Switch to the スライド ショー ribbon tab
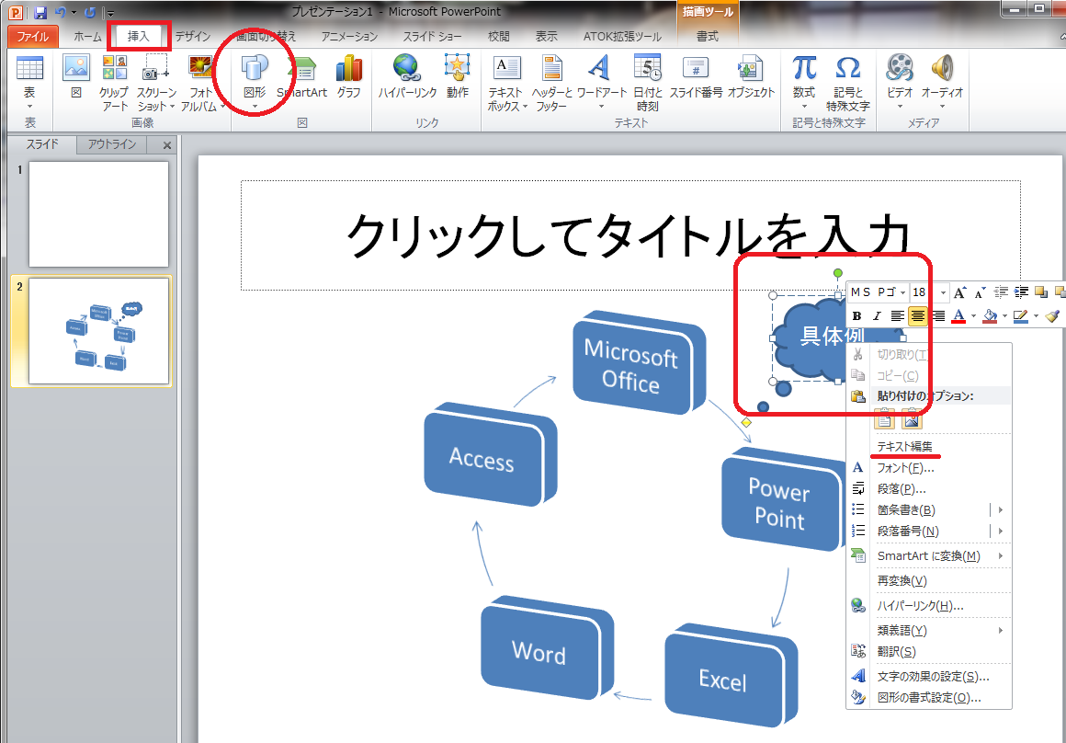Viewport: 1066px width, 743px height. 433,36
